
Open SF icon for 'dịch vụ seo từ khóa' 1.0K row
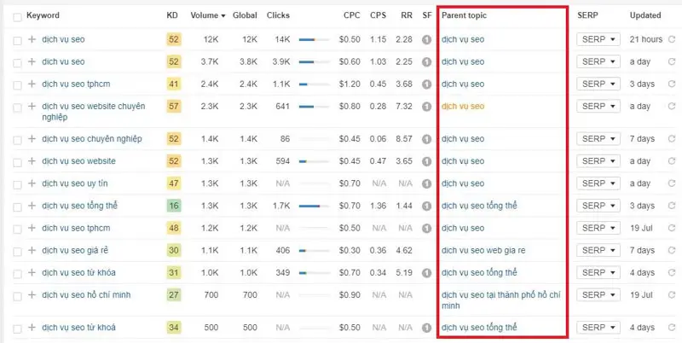pos(427,273)
